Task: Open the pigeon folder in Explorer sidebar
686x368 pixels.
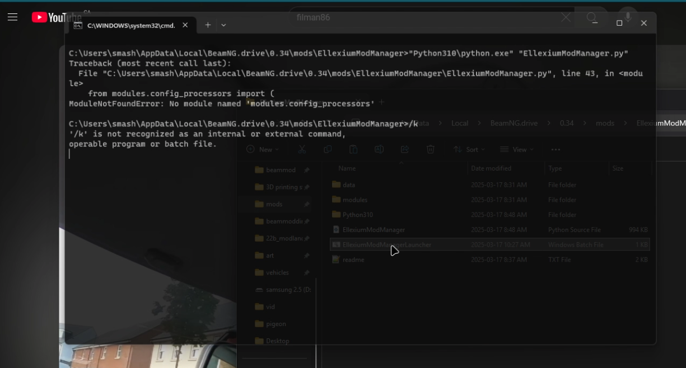Action: coord(276,324)
